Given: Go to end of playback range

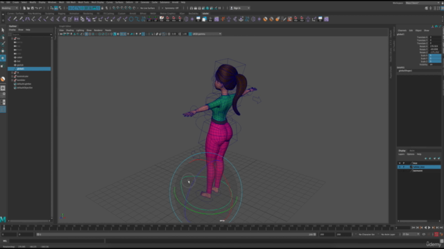Looking at the screenshot, I should [x=441, y=228].
